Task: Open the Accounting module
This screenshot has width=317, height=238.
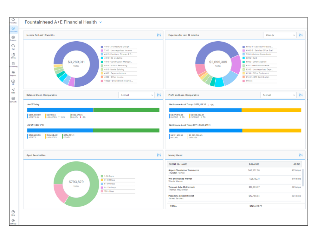Action: click(13, 64)
